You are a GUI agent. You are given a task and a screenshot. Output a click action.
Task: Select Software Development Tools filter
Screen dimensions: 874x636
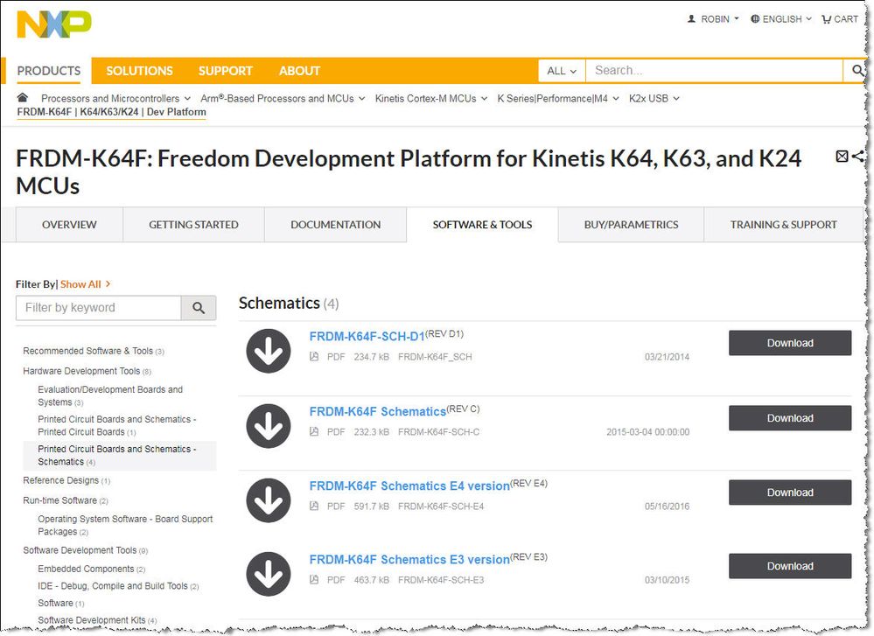pos(85,551)
